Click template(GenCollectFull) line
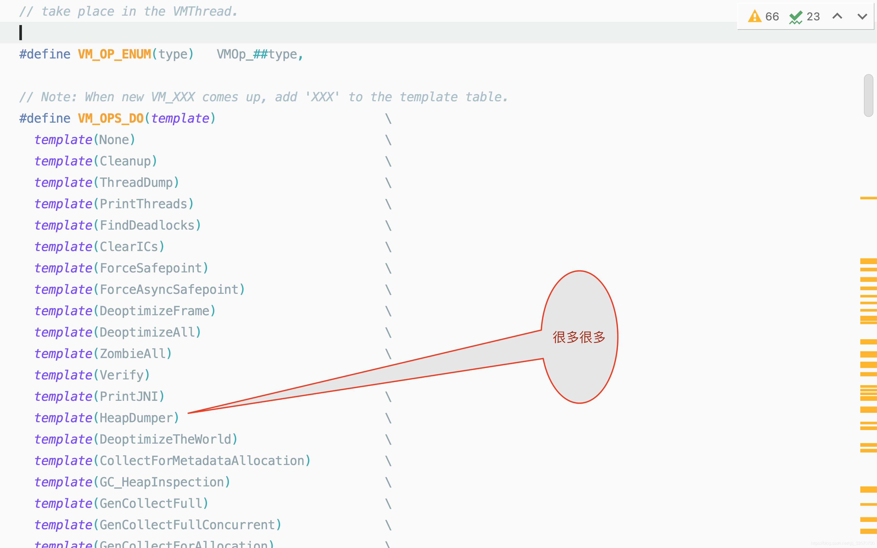The height and width of the screenshot is (548, 877). click(121, 503)
